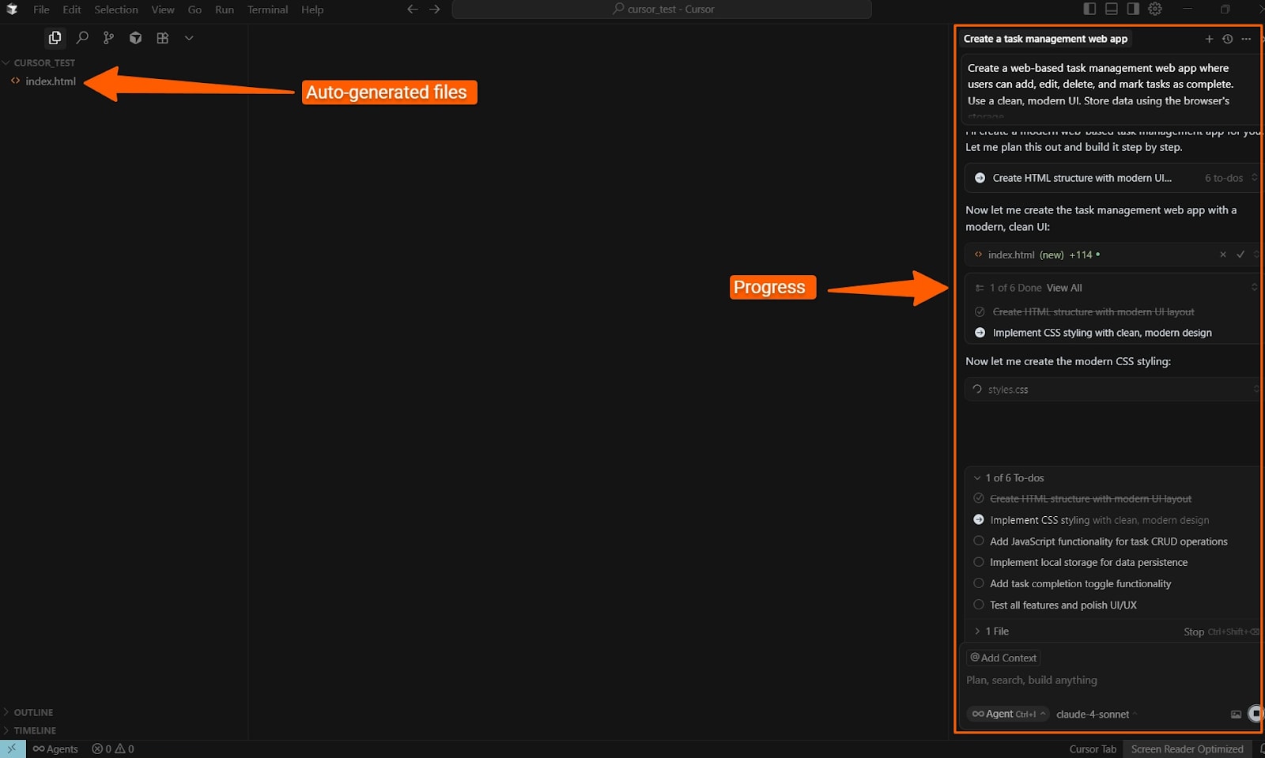Toggle the secondary side bar layout button
The height and width of the screenshot is (758, 1265).
(1133, 9)
